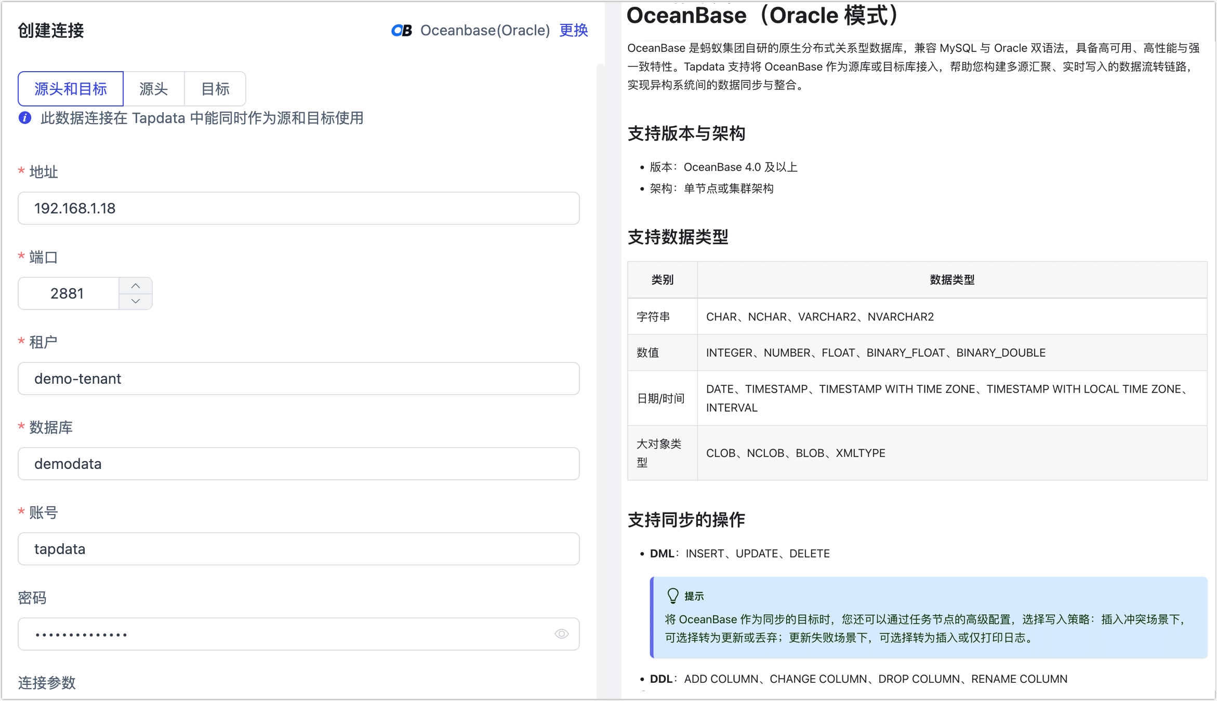
Task: Click the eye icon on the password field
Action: 562,633
